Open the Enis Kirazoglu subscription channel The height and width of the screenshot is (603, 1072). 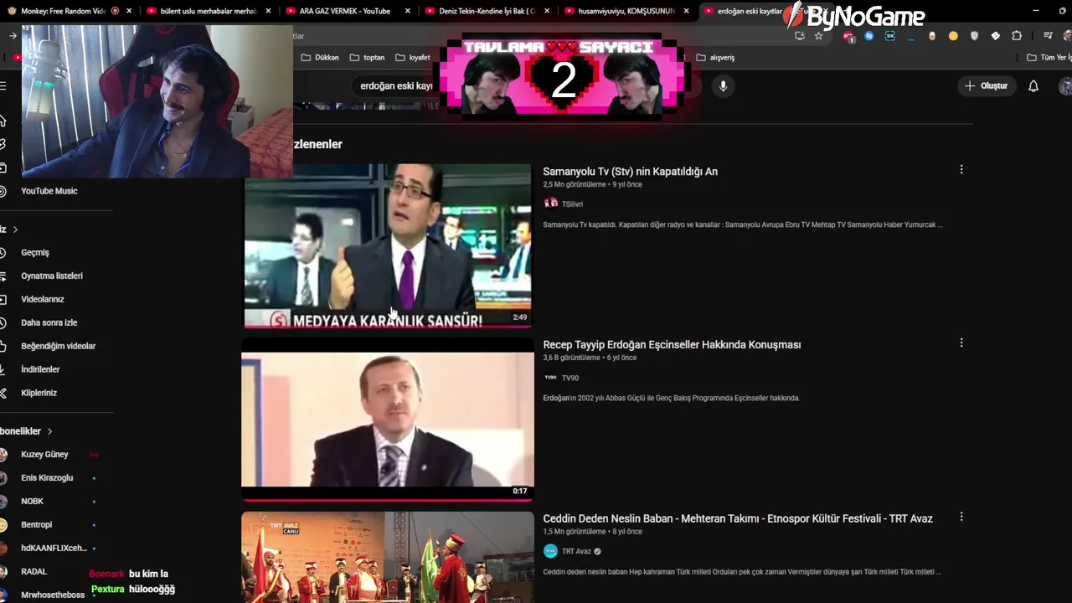(47, 477)
